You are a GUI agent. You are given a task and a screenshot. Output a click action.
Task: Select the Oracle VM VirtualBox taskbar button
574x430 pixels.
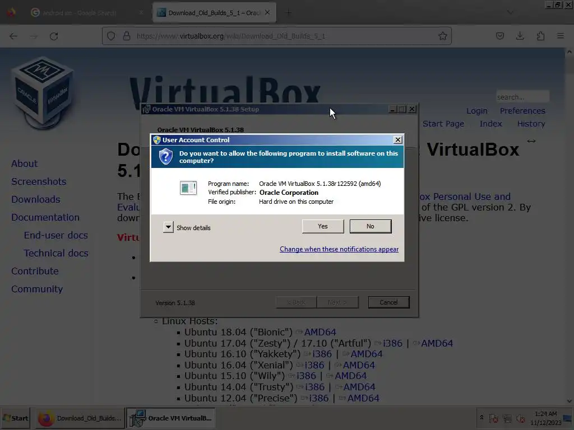click(x=171, y=418)
